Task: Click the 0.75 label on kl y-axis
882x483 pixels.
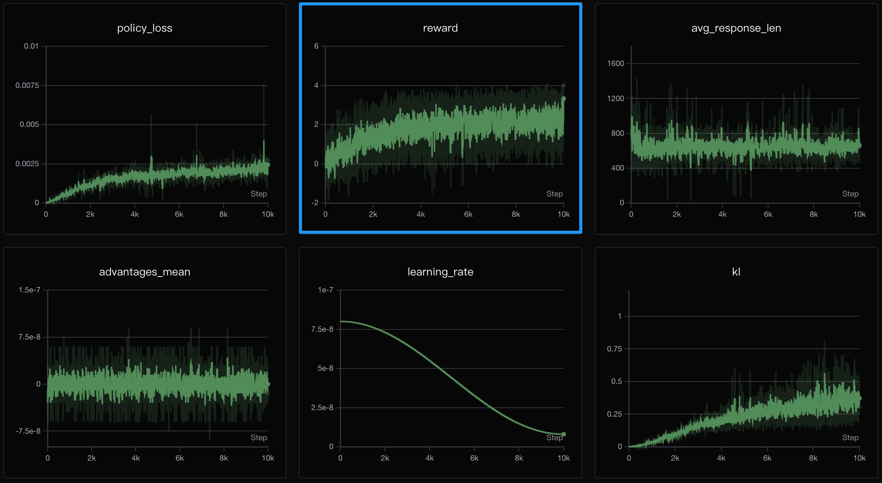Action: [x=614, y=349]
